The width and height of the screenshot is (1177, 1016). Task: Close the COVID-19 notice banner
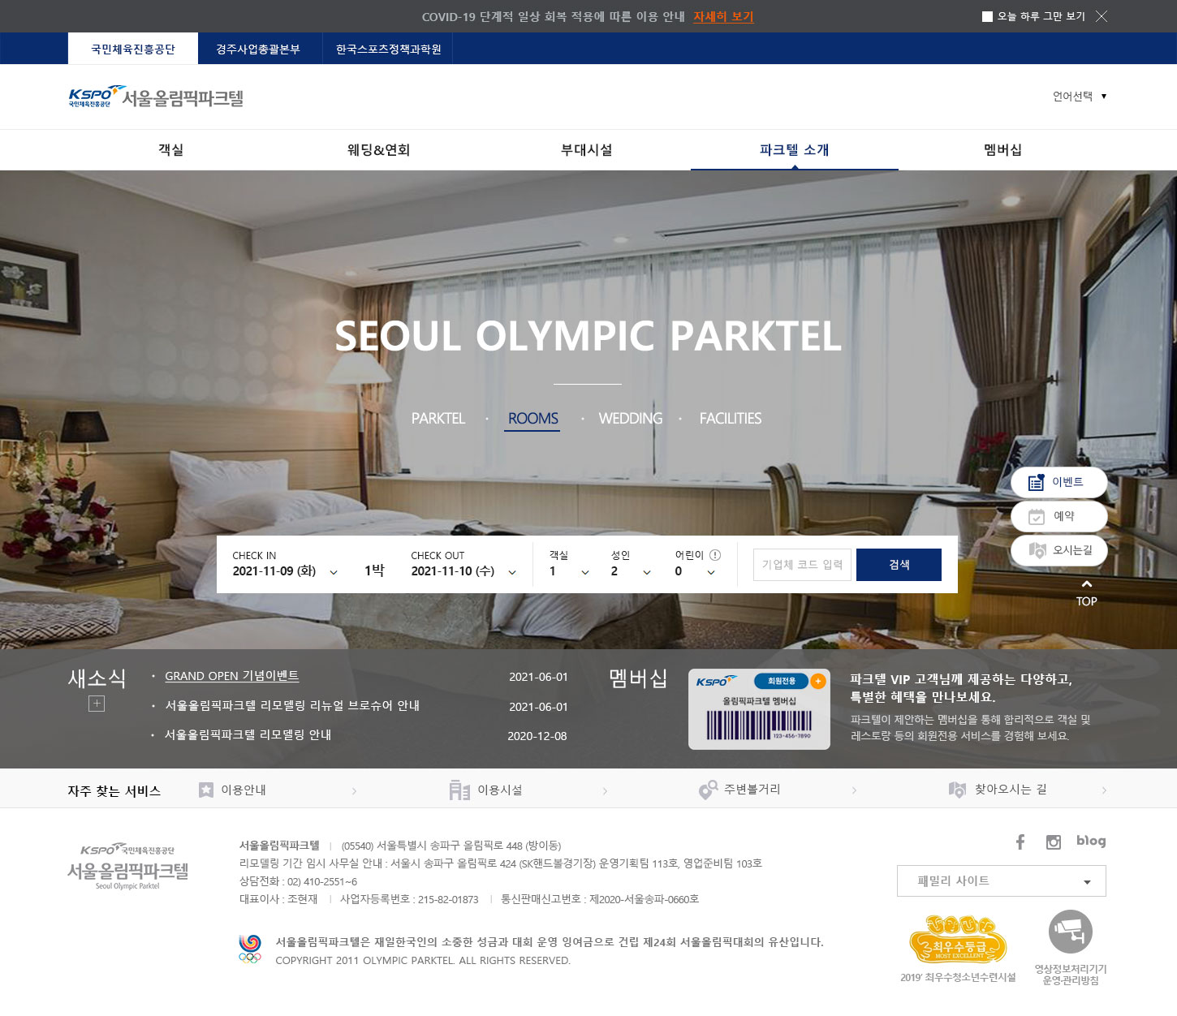(x=1101, y=16)
